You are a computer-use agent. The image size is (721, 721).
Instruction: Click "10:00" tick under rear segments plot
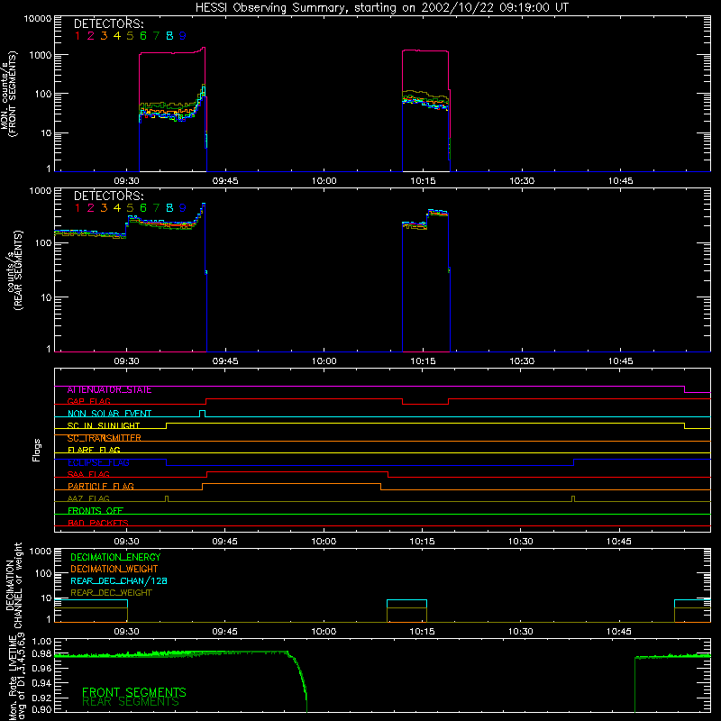324,361
